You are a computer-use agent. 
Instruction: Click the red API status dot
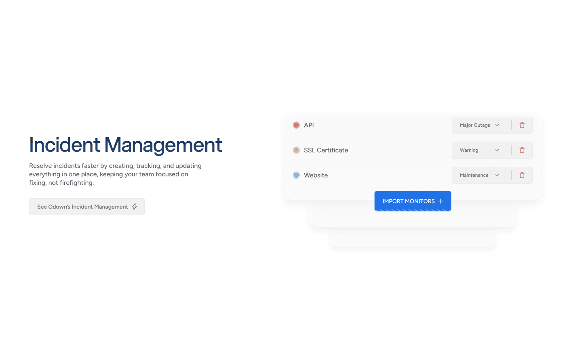pyautogui.click(x=296, y=125)
